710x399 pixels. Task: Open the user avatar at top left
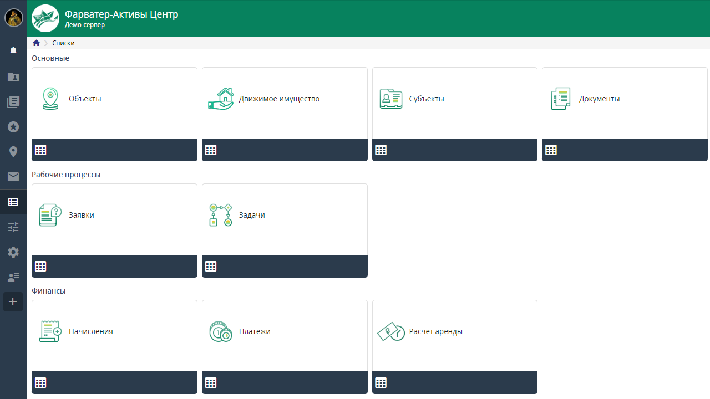pos(13,18)
